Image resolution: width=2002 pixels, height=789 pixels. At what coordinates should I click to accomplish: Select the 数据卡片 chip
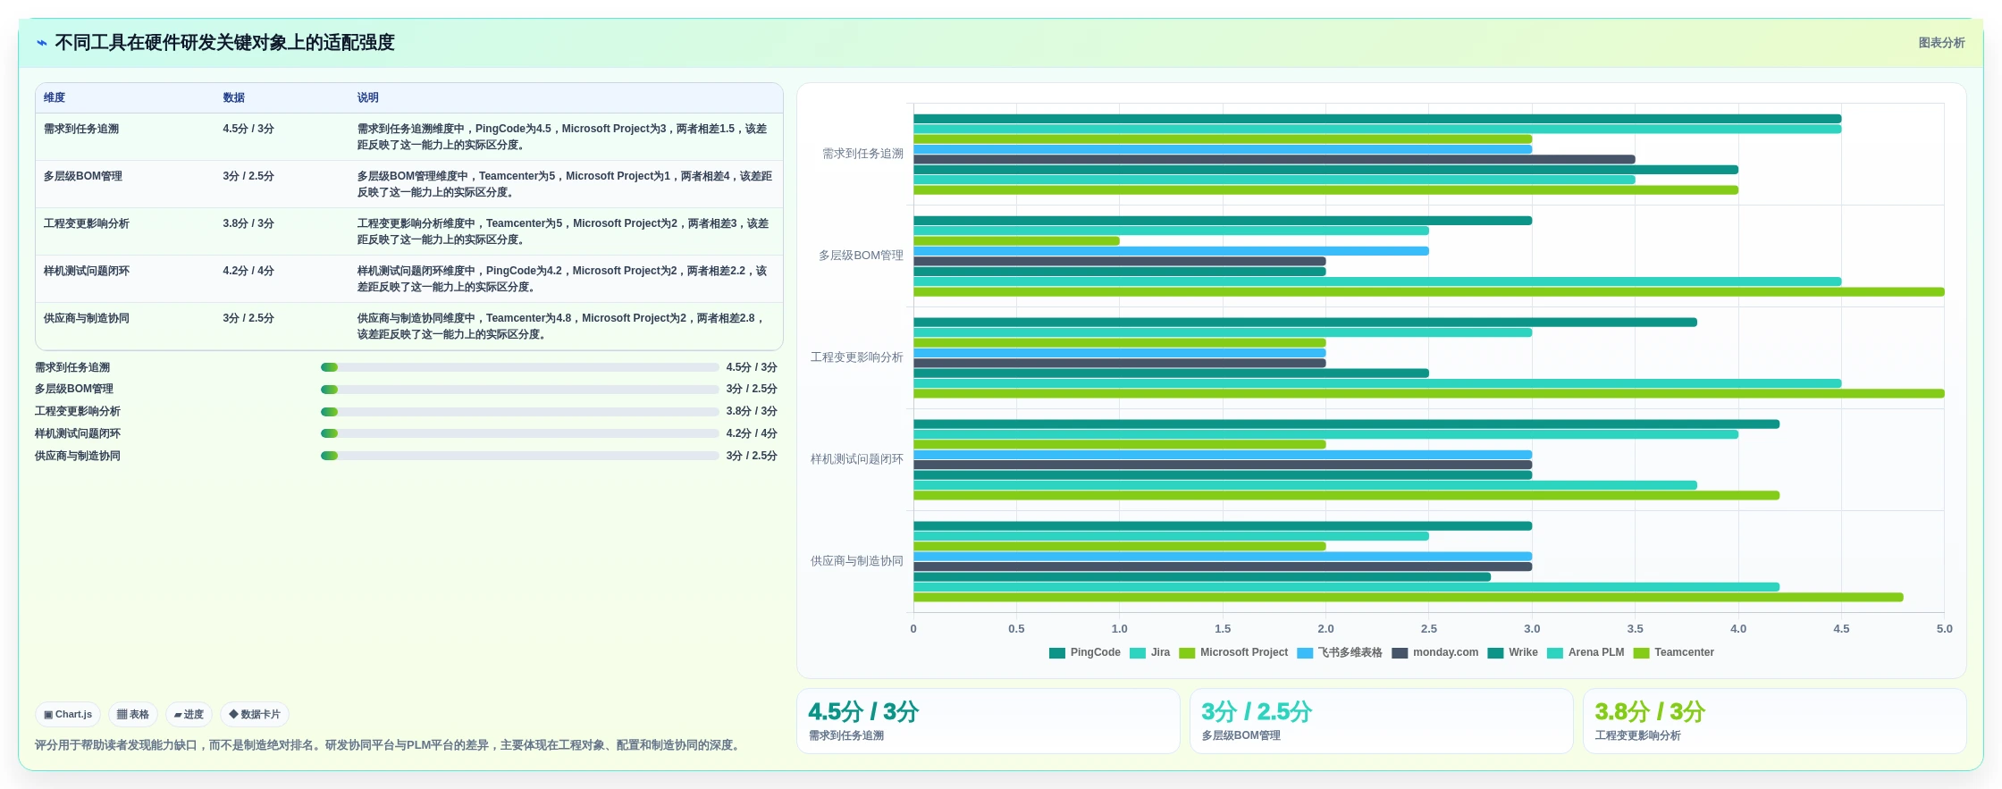tap(255, 715)
